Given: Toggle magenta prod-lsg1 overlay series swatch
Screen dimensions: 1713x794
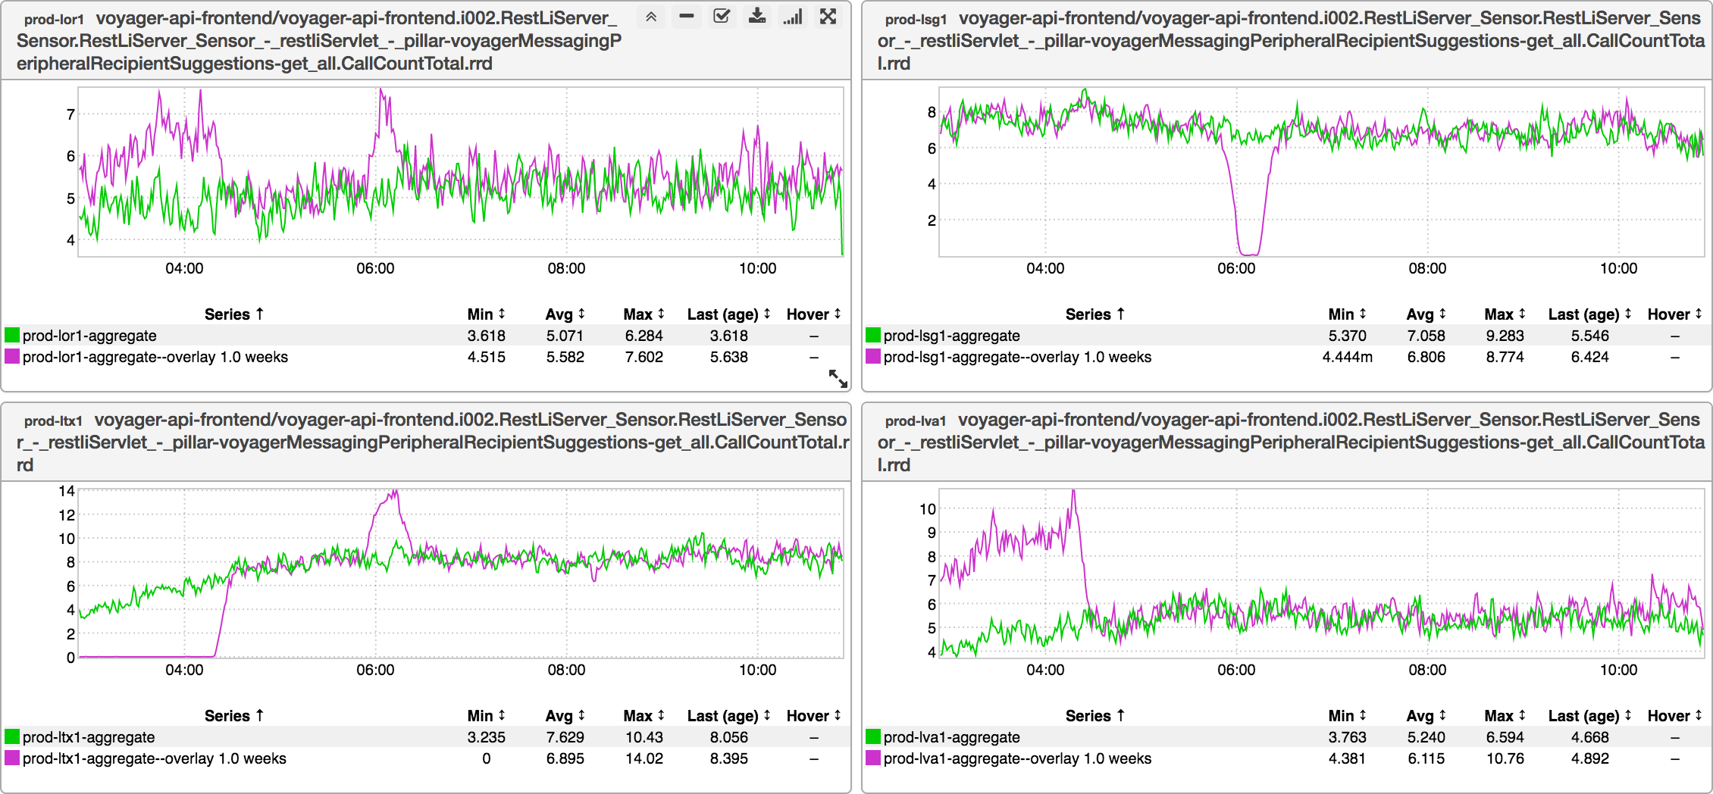Looking at the screenshot, I should click(x=873, y=357).
